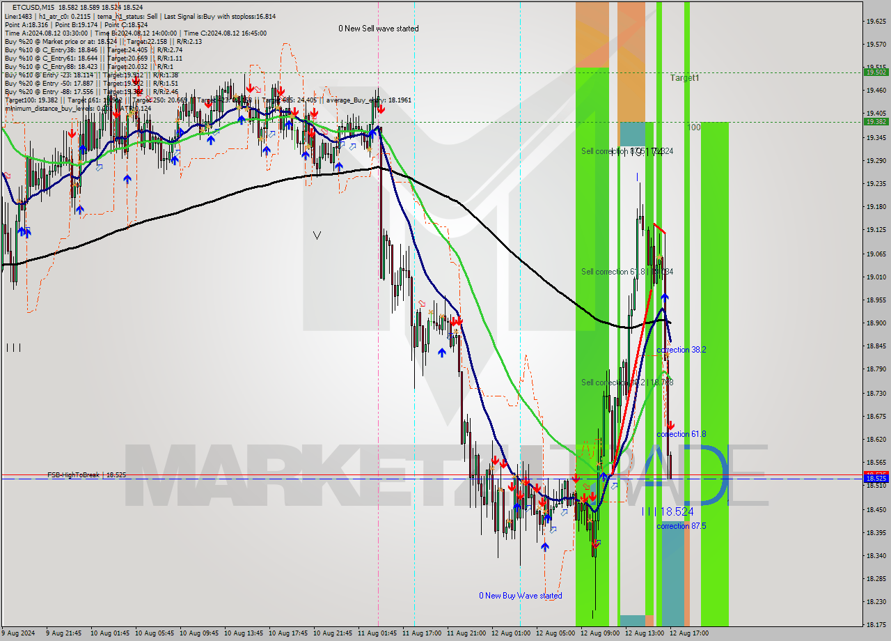Click the 19.625 price on the axis
Viewport: 891px width, 641px height.
coord(876,22)
